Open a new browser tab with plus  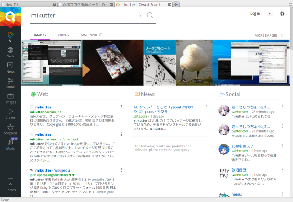(176, 5)
